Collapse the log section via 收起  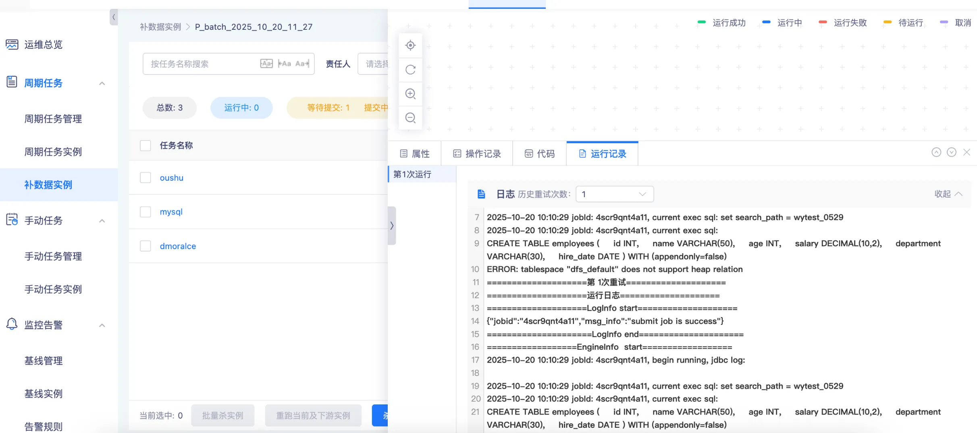pos(948,194)
